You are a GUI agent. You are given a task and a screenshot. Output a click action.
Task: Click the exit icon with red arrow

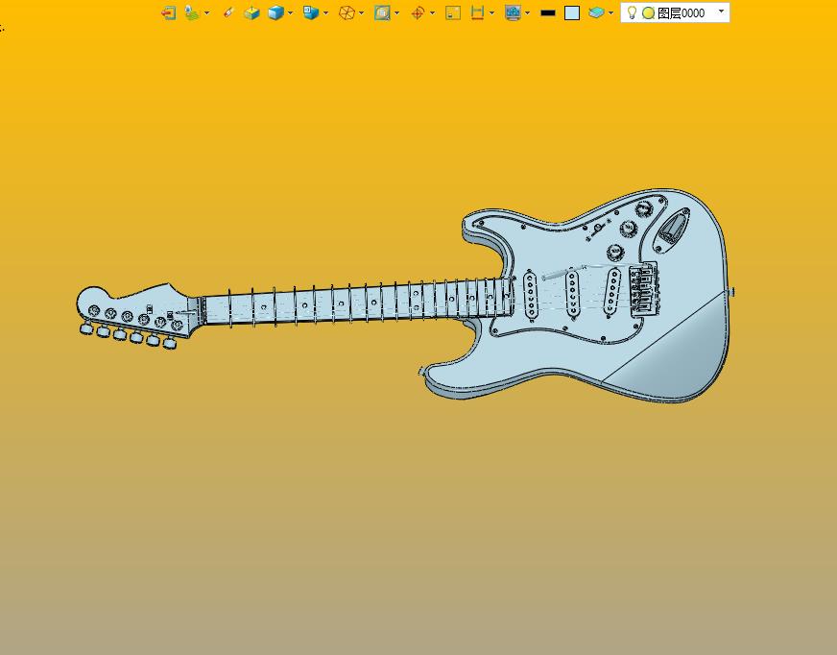coord(169,12)
